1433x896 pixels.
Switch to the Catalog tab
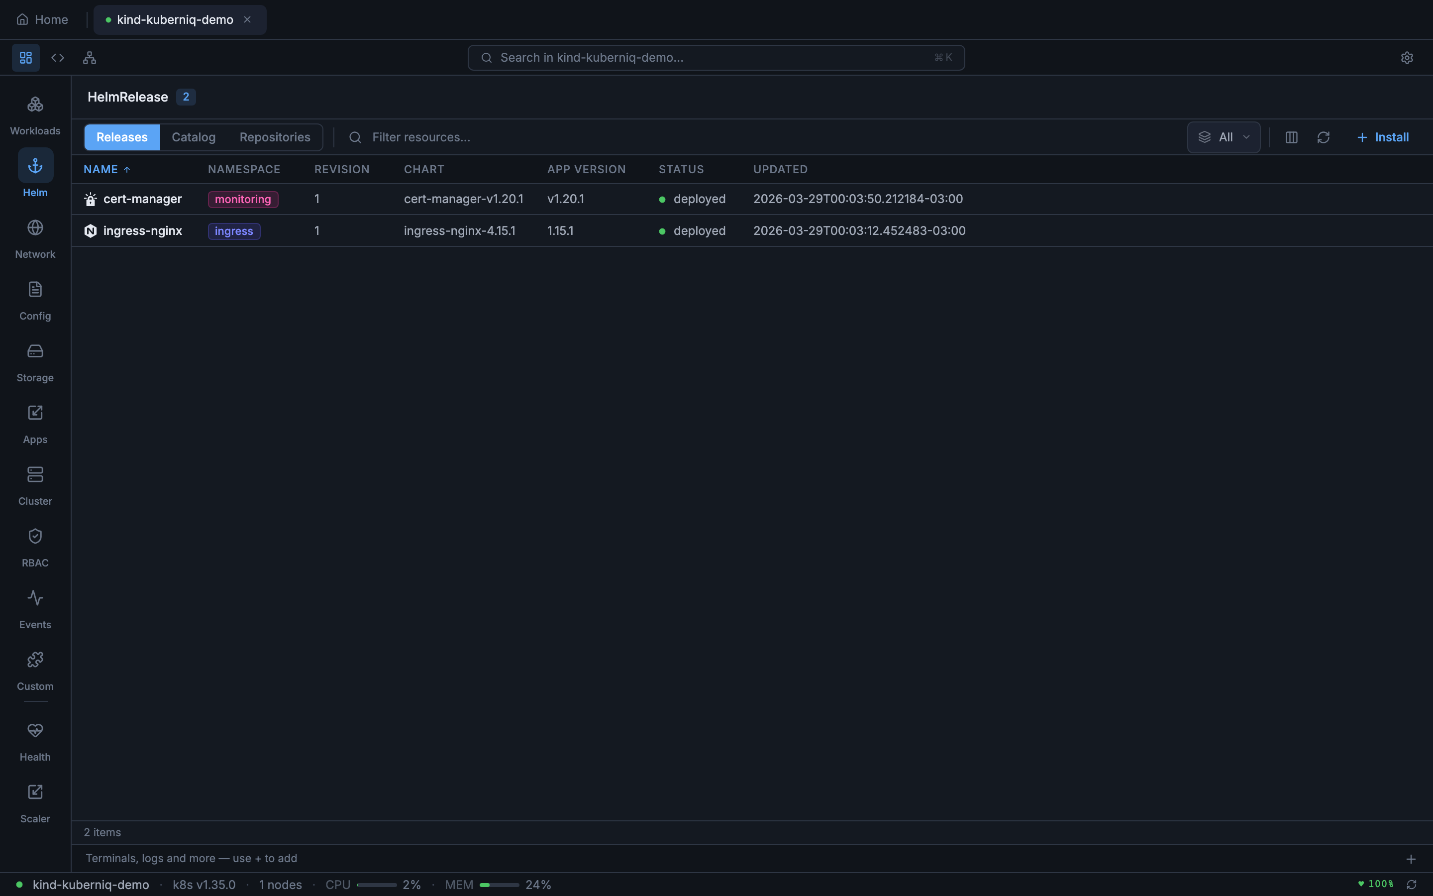point(193,137)
